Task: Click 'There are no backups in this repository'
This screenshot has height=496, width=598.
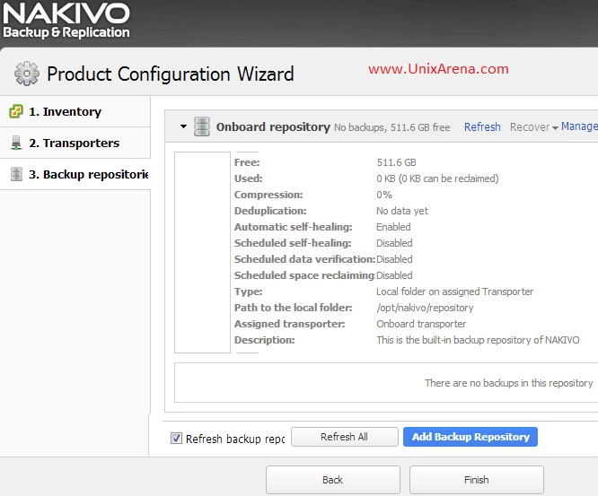Action: (509, 383)
